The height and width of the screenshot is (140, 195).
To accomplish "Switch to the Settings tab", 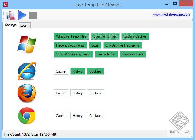I will click(x=11, y=25).
